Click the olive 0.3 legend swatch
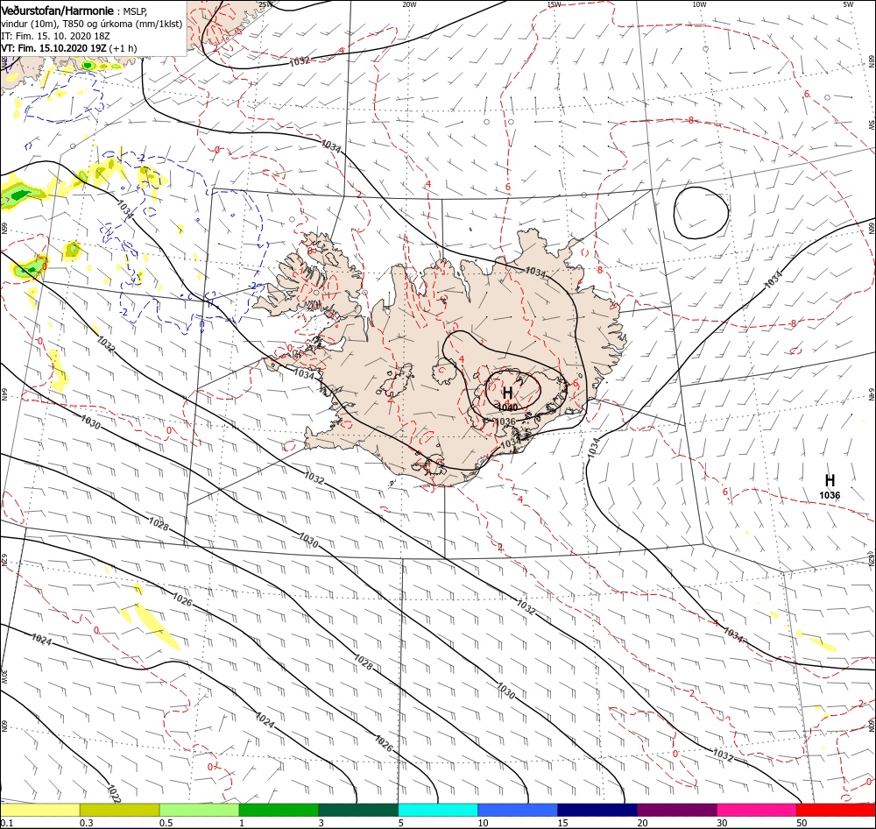The height and width of the screenshot is (829, 876). click(x=119, y=810)
